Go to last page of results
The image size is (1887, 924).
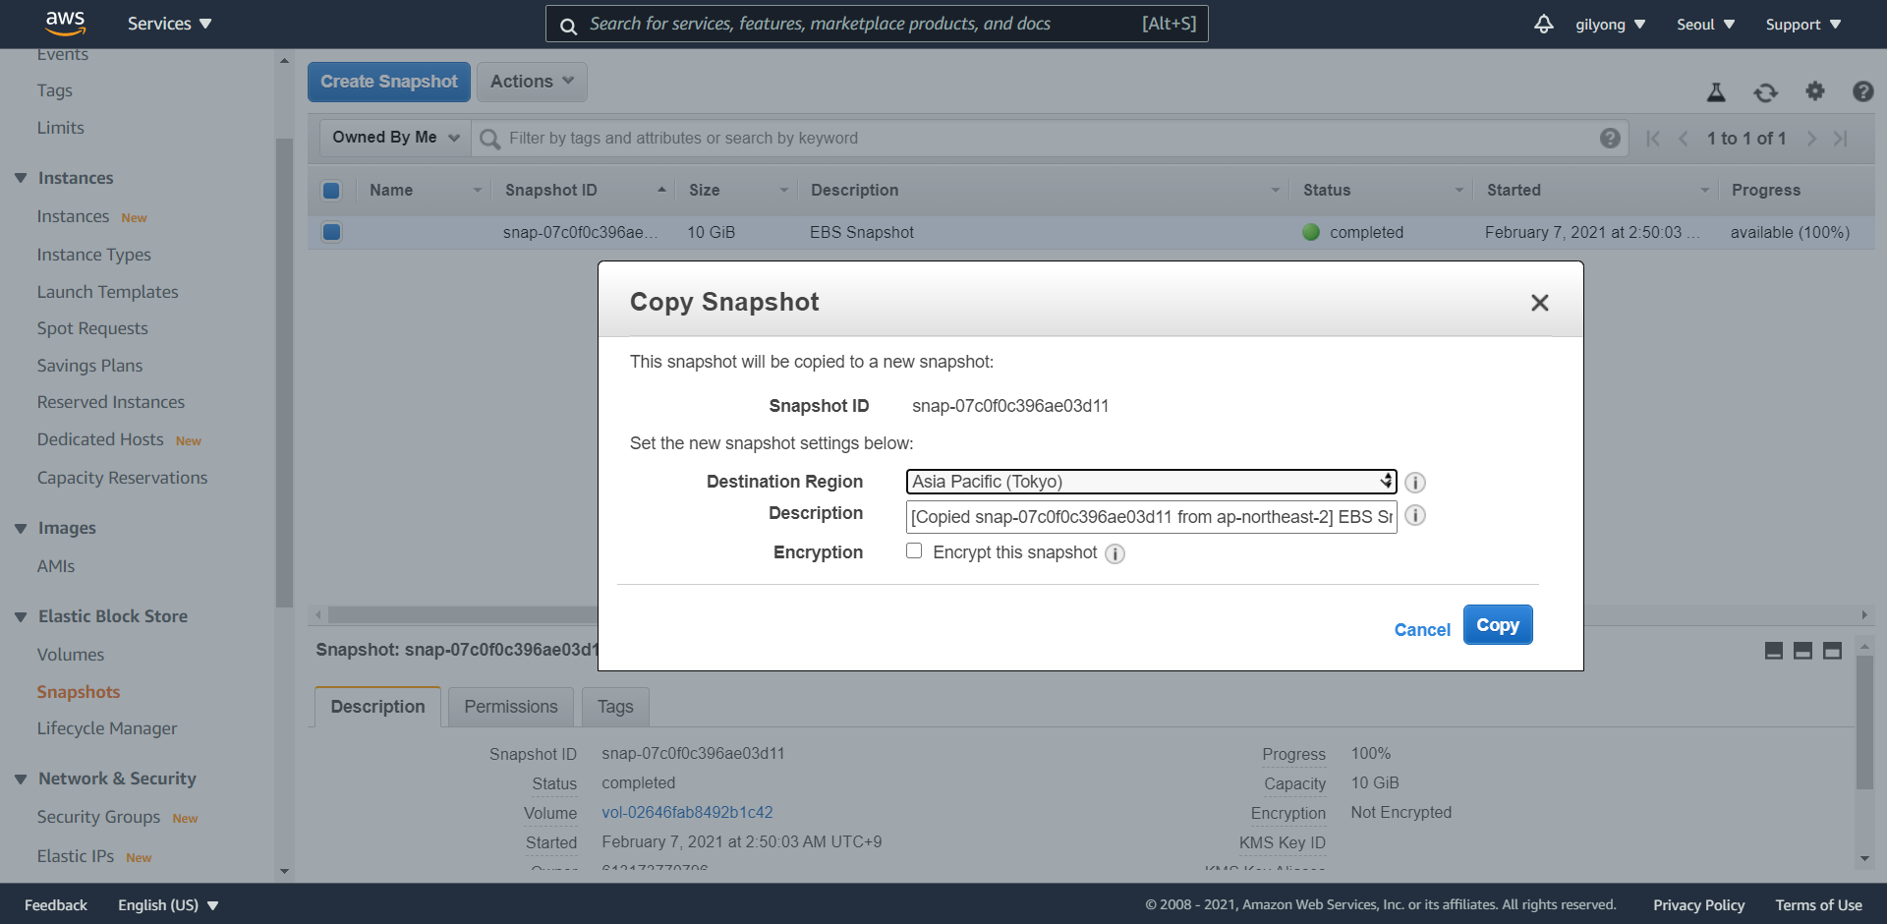coord(1841,139)
